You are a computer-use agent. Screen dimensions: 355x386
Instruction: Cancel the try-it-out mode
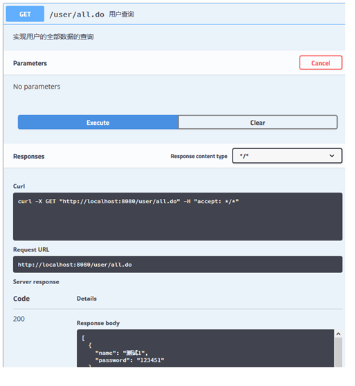click(320, 63)
